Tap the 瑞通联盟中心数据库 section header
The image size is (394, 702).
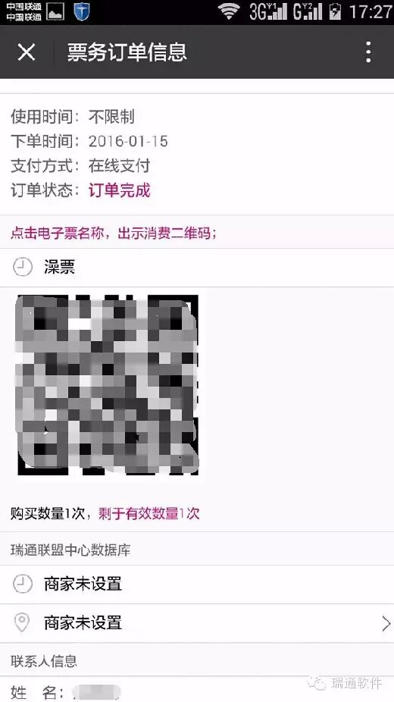click(70, 550)
